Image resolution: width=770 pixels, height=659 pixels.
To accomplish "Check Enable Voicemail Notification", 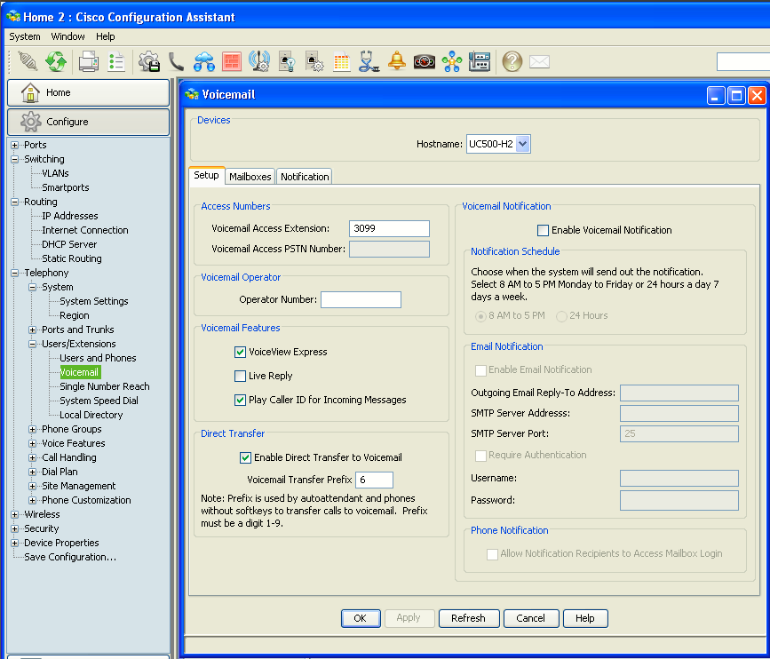I will click(x=544, y=230).
